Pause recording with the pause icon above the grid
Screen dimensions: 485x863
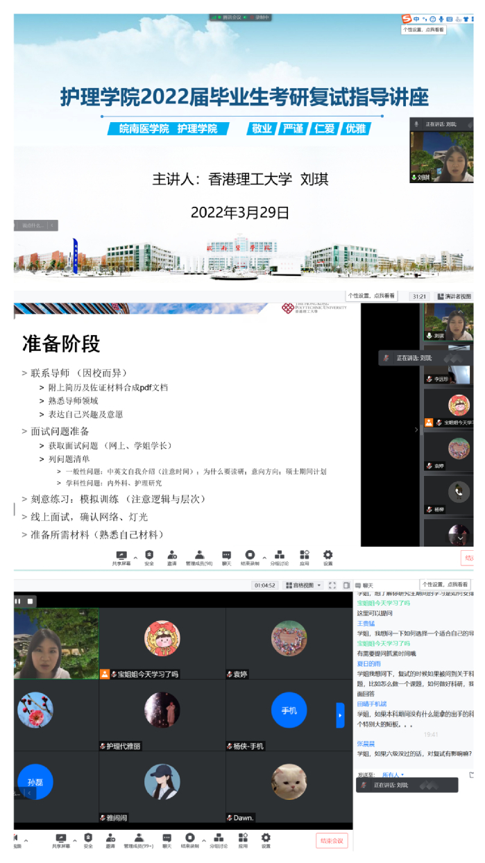(x=18, y=601)
